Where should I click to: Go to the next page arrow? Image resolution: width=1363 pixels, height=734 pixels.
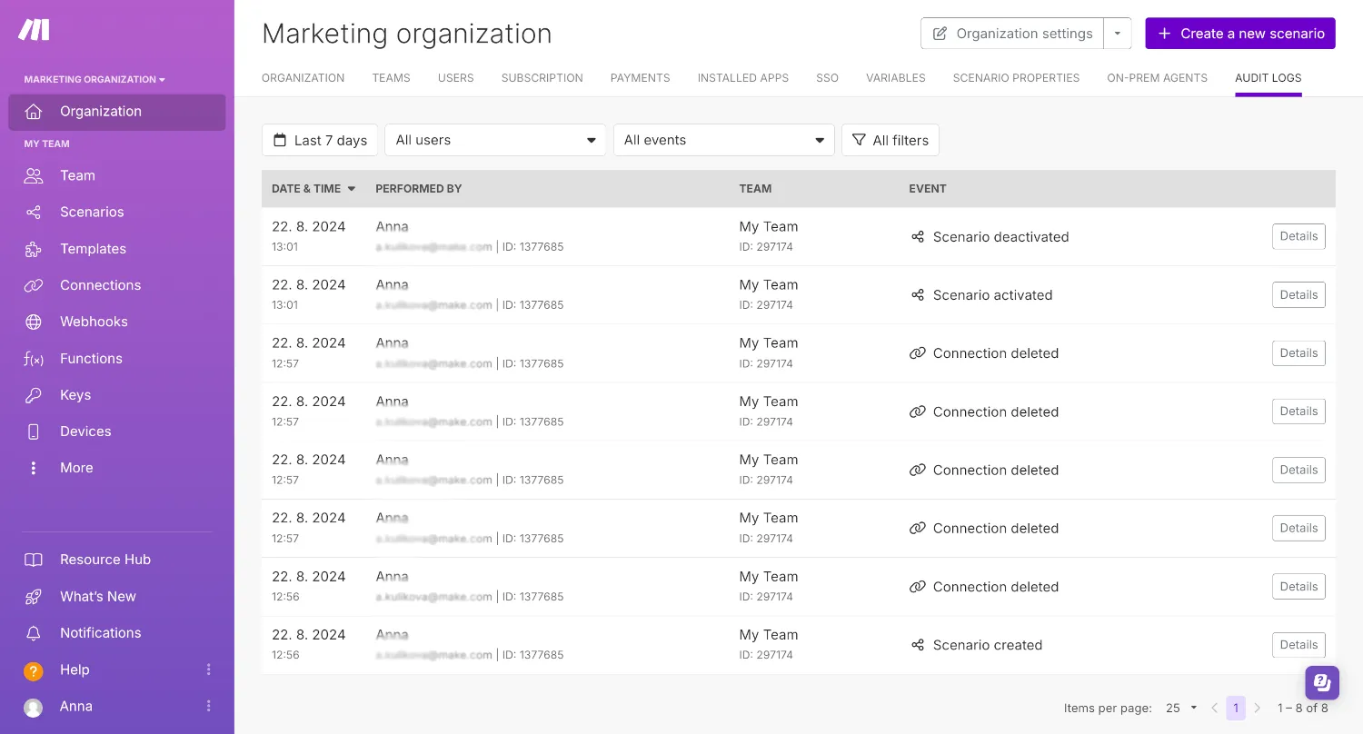[x=1258, y=708]
